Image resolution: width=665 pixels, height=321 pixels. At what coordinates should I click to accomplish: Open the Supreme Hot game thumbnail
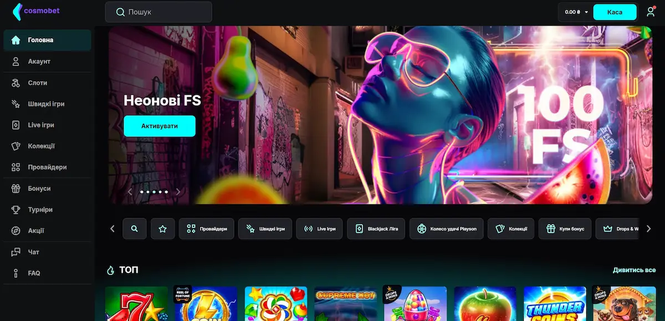pos(345,304)
